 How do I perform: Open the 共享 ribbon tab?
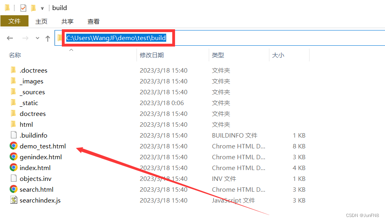click(x=67, y=22)
